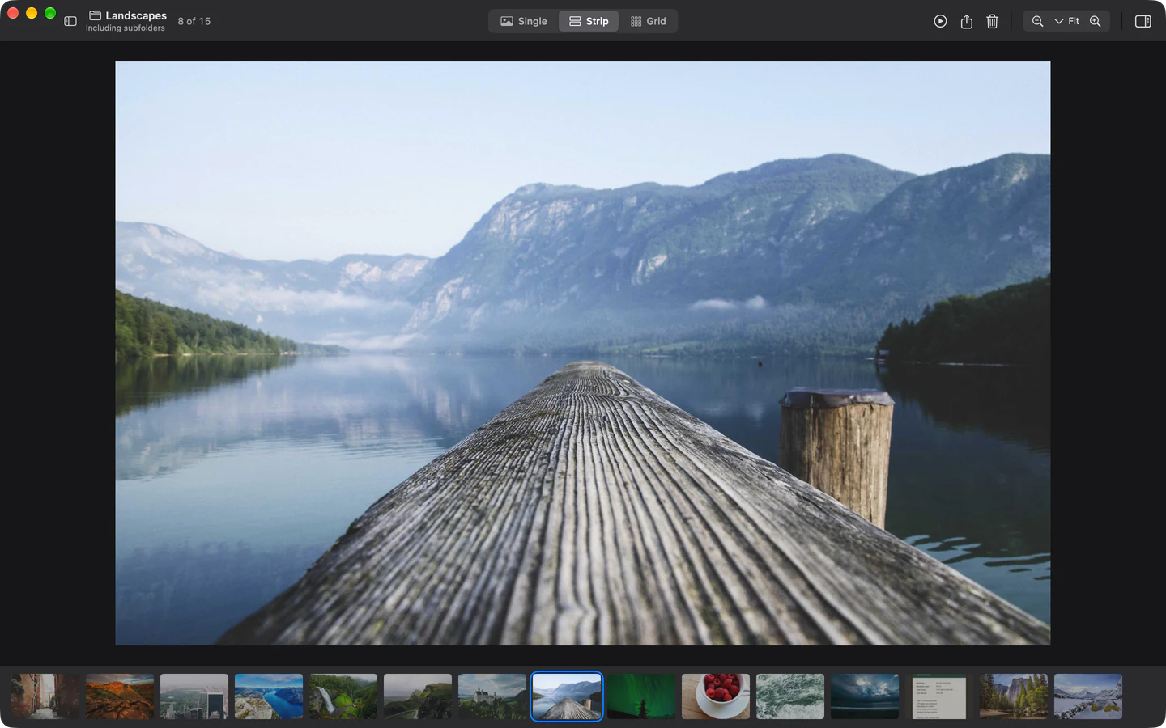Enter full screen with the green button
The height and width of the screenshot is (728, 1166).
[x=50, y=13]
